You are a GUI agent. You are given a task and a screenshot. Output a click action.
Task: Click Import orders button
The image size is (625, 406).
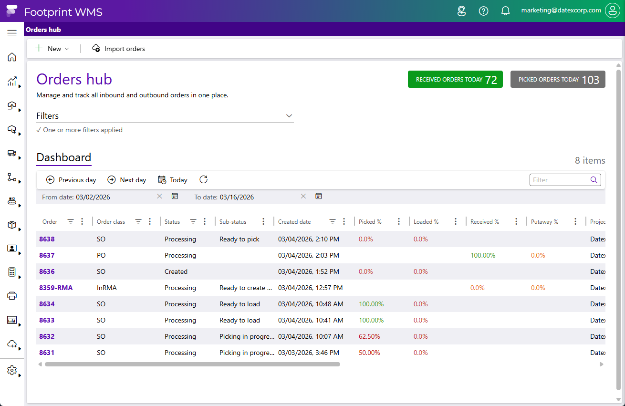[x=118, y=49]
